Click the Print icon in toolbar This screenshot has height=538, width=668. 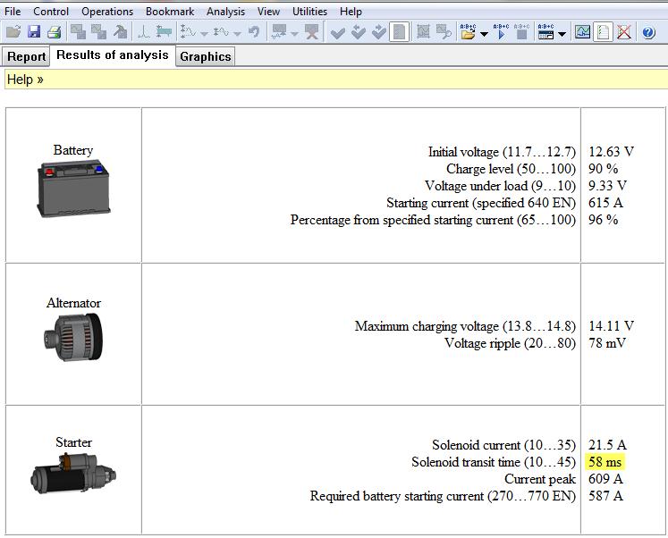54,32
